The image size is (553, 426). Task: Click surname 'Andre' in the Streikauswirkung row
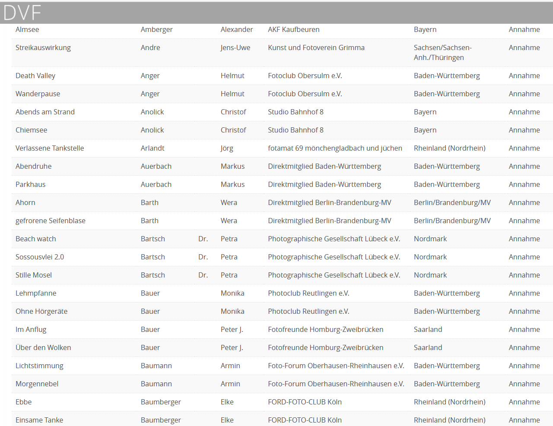click(150, 47)
